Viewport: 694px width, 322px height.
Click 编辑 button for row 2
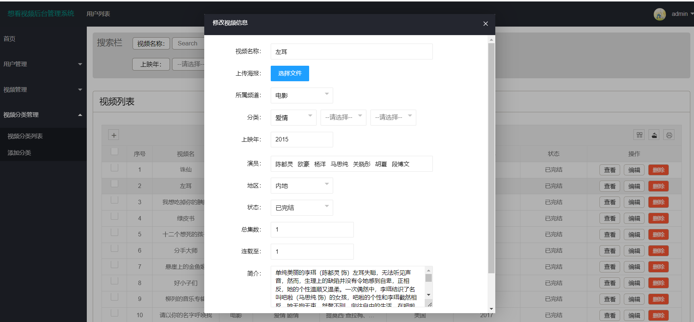point(634,186)
